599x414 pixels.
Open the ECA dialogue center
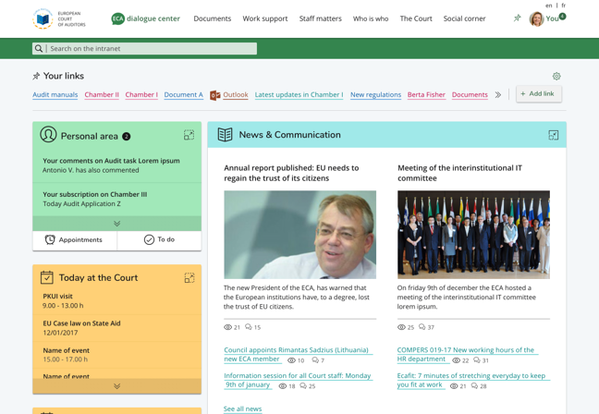tap(145, 18)
